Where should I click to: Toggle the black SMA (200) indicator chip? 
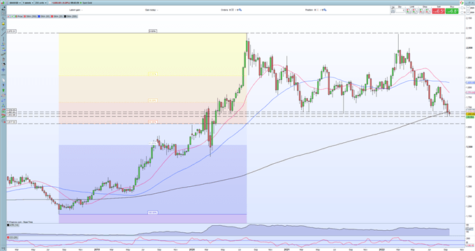click(71, 16)
